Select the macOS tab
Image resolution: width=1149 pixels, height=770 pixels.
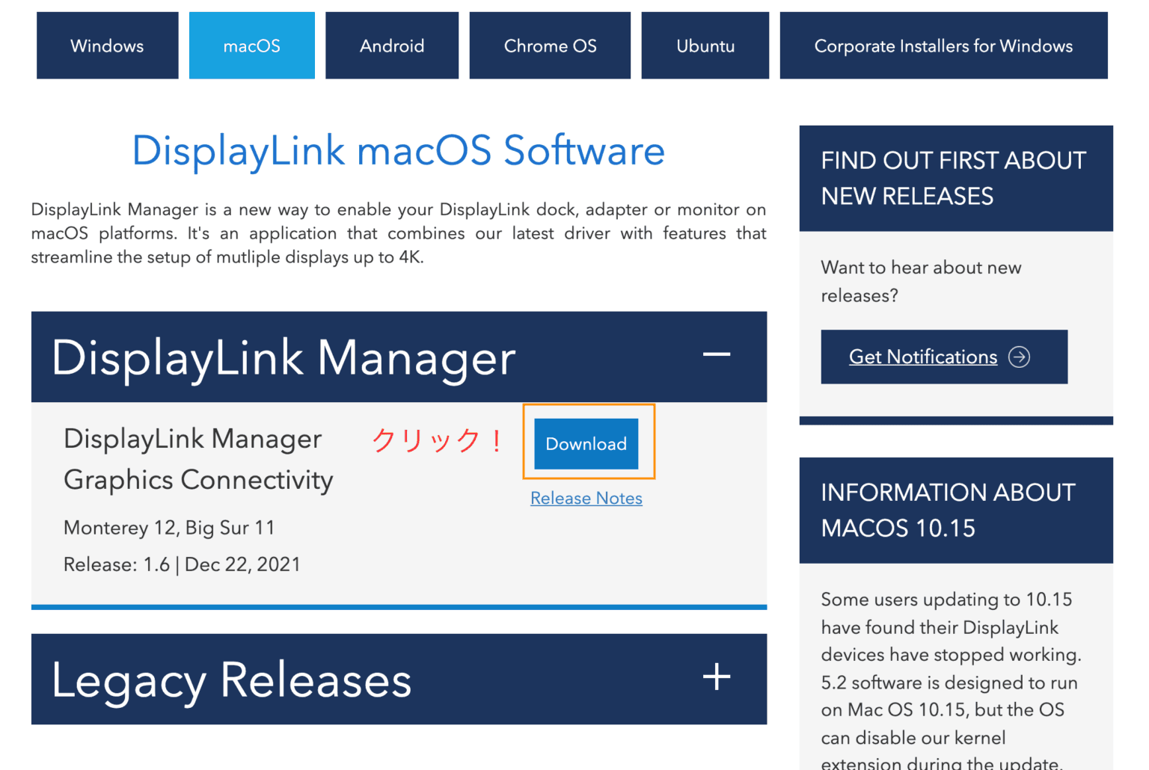pyautogui.click(x=251, y=46)
